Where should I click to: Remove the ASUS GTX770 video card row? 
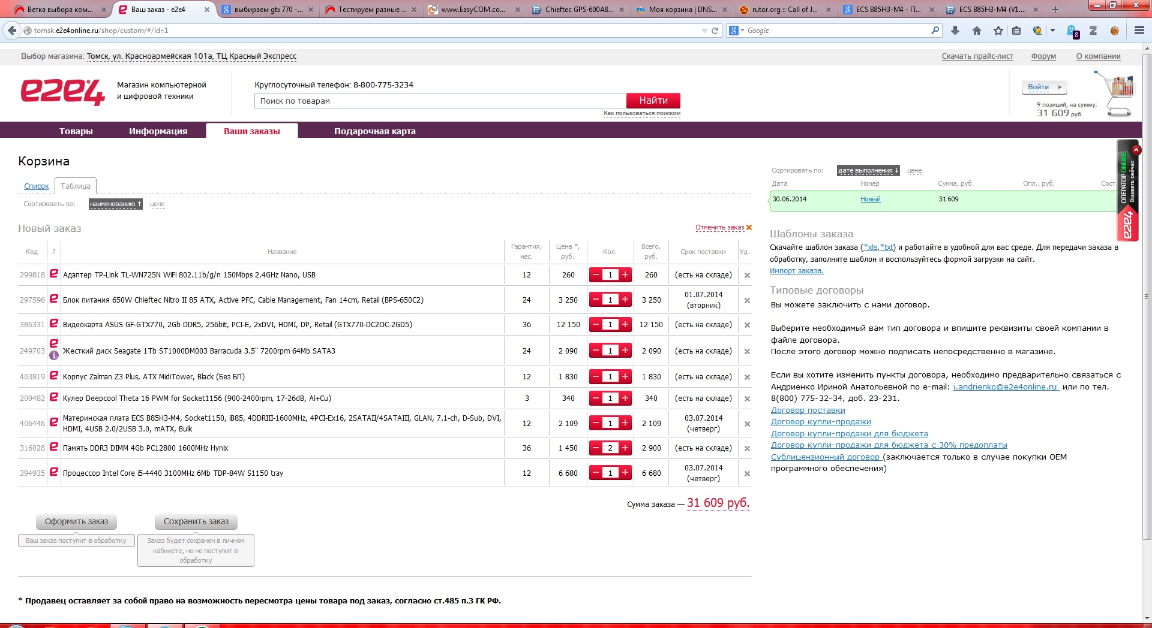point(747,325)
